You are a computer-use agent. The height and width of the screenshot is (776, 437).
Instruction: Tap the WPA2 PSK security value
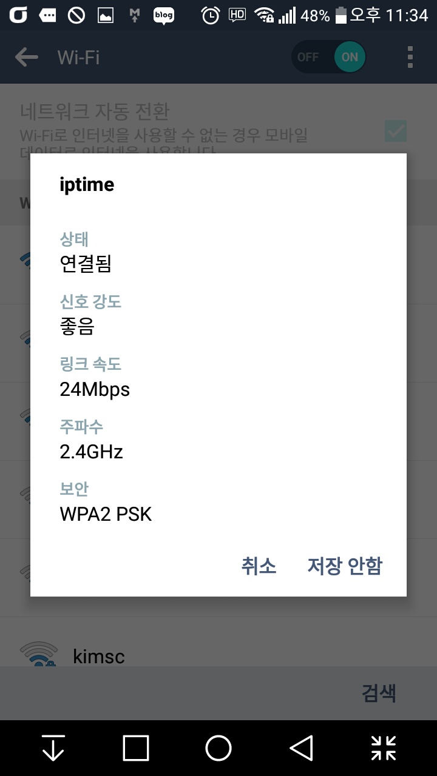106,514
